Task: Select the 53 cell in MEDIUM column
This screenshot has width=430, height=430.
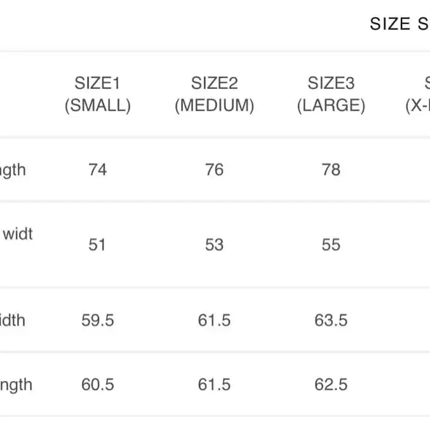Action: coord(215,245)
